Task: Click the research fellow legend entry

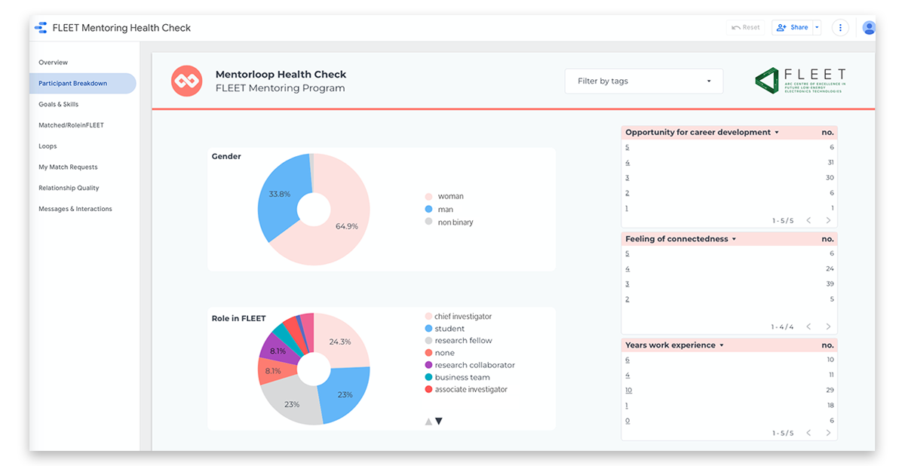Action: [458, 341]
